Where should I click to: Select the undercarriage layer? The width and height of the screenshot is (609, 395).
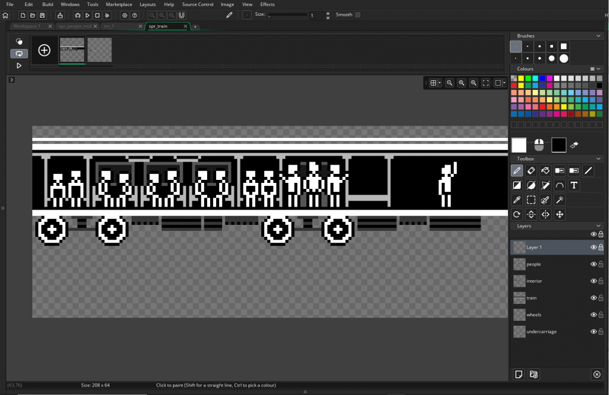[541, 332]
